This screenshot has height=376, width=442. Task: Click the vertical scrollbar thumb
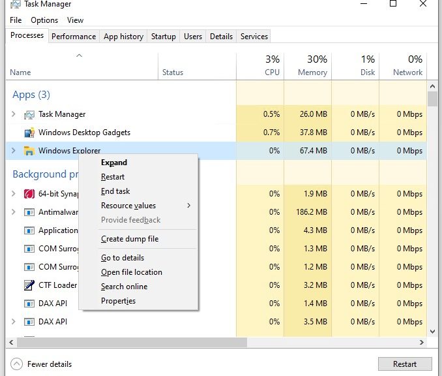[x=432, y=99]
